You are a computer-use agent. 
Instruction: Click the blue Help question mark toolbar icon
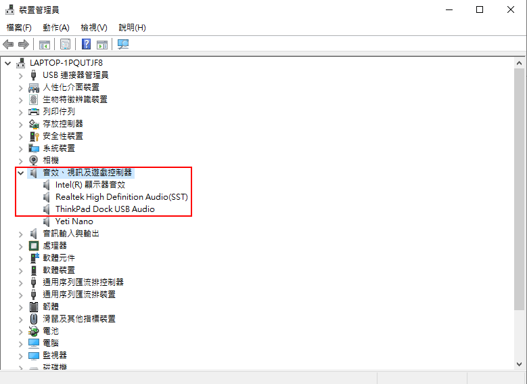pyautogui.click(x=86, y=45)
